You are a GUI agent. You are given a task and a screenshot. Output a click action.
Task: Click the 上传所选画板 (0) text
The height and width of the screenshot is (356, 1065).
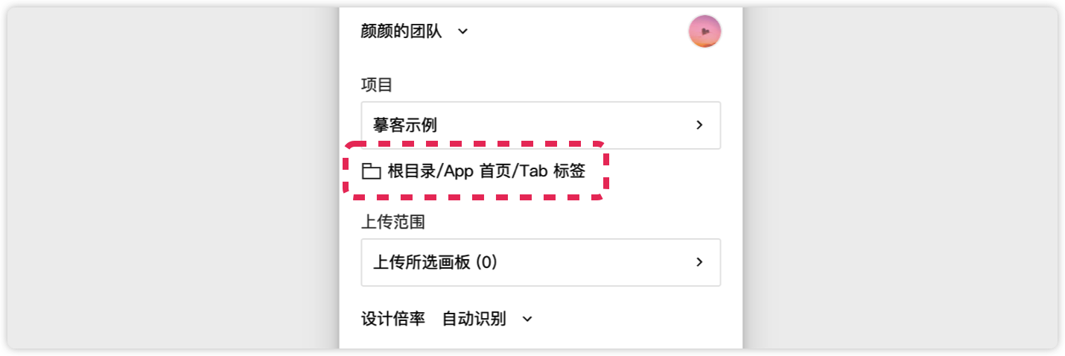tap(434, 262)
